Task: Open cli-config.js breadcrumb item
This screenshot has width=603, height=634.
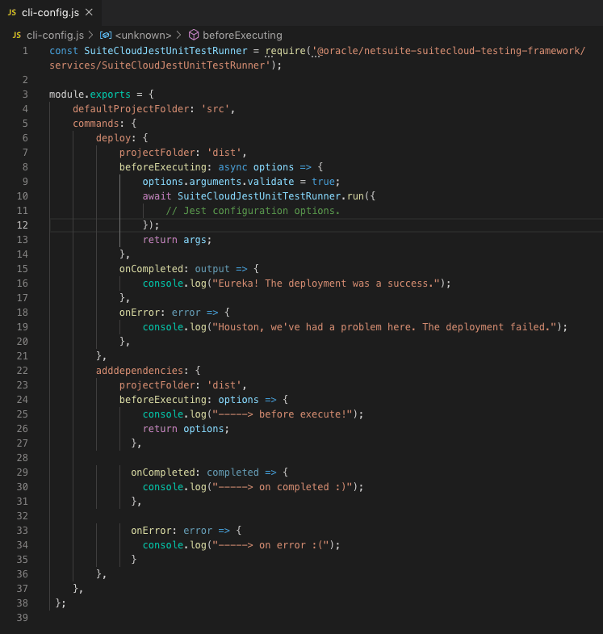Action: coord(55,36)
